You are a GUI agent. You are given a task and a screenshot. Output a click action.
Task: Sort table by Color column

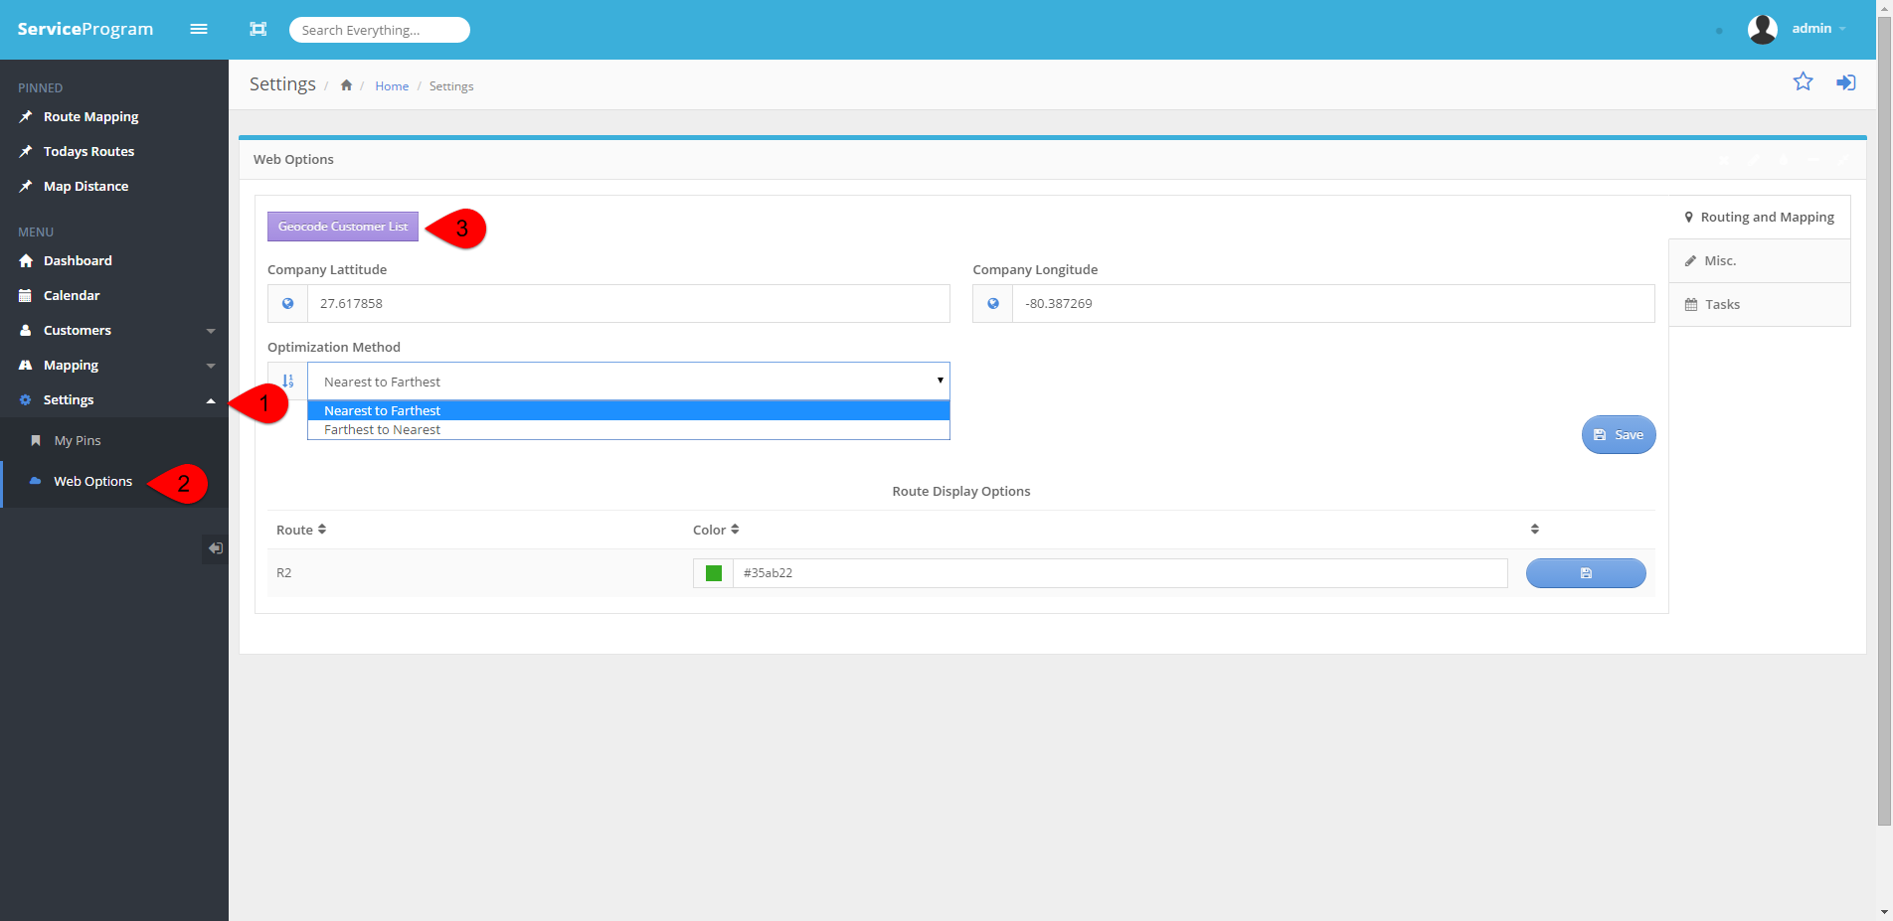(716, 530)
